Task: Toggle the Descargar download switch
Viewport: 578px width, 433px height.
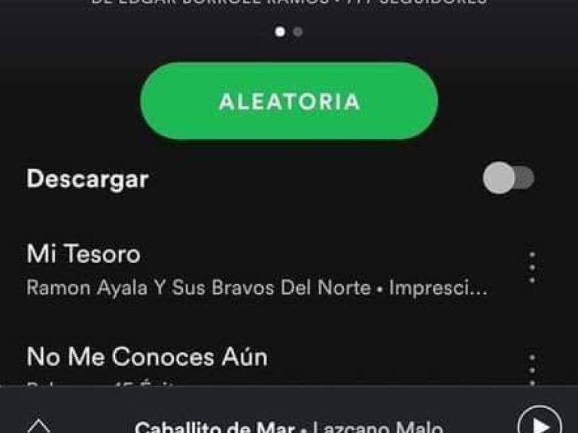Action: coord(508,178)
